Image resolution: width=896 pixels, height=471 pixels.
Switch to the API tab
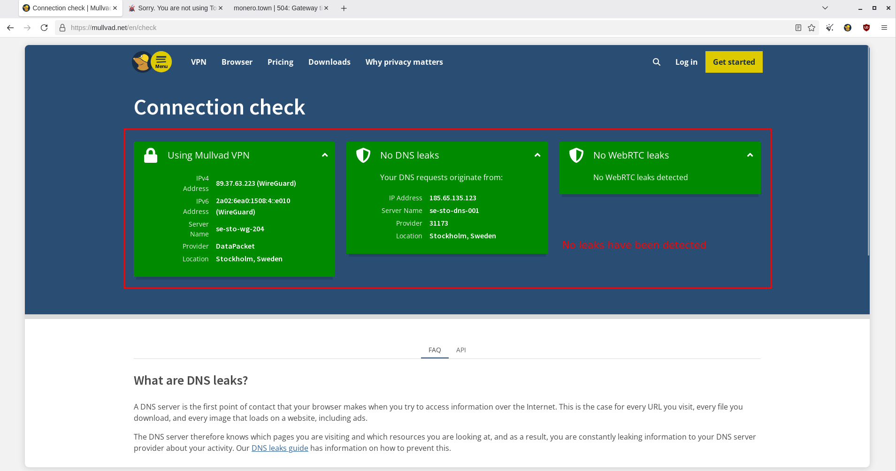pyautogui.click(x=460, y=350)
